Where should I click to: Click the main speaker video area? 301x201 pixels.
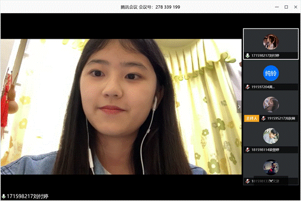click(x=121, y=107)
